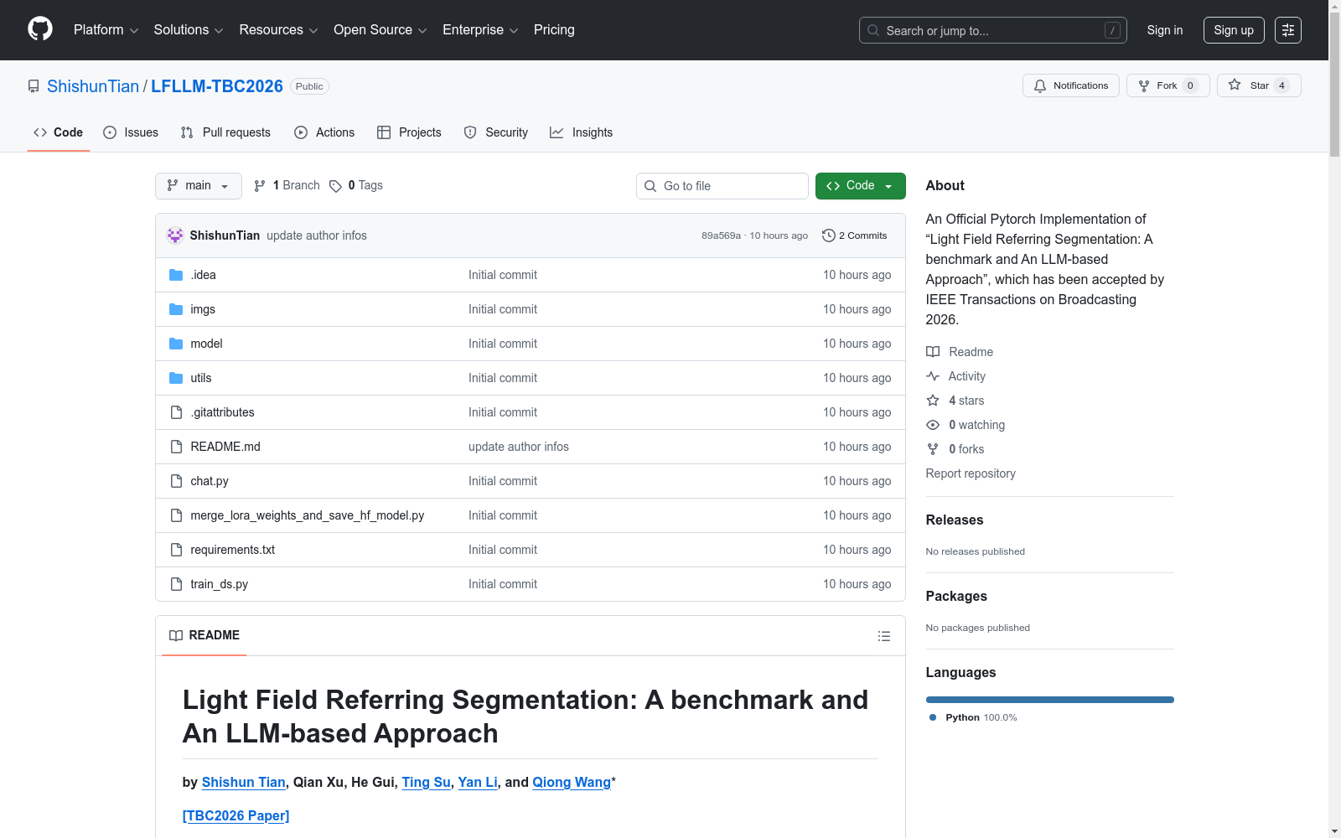
Task: Open the TBC2026 Paper link
Action: click(x=236, y=815)
